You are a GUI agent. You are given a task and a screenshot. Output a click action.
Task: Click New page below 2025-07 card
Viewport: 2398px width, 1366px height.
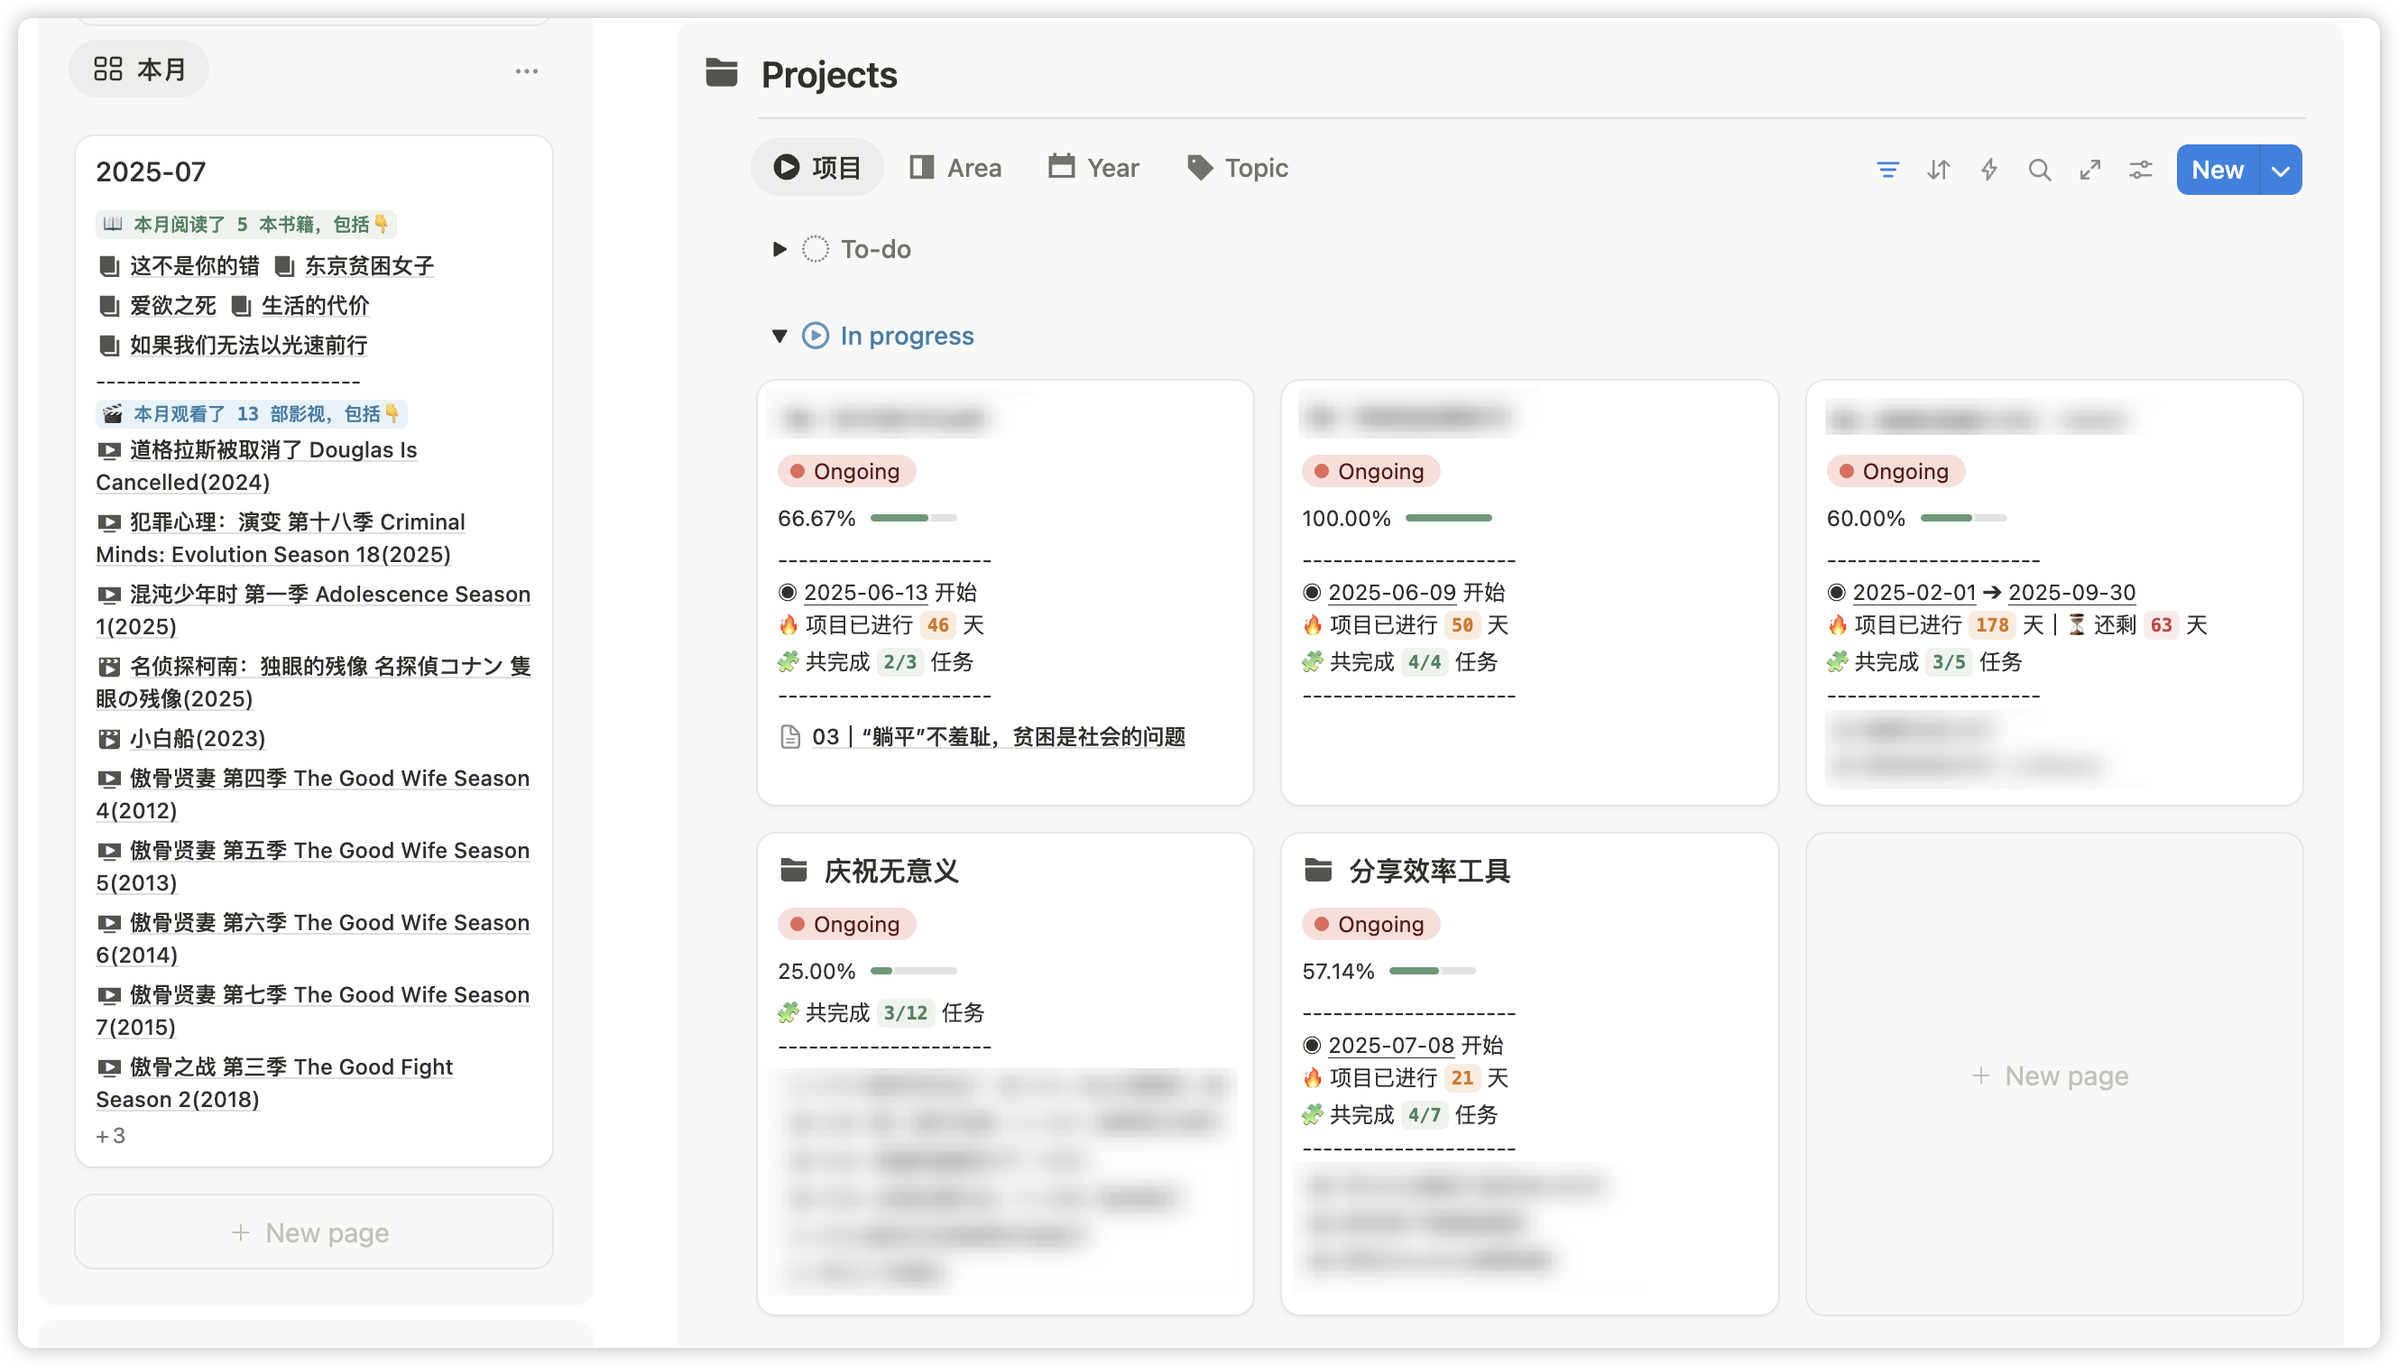pyautogui.click(x=313, y=1232)
